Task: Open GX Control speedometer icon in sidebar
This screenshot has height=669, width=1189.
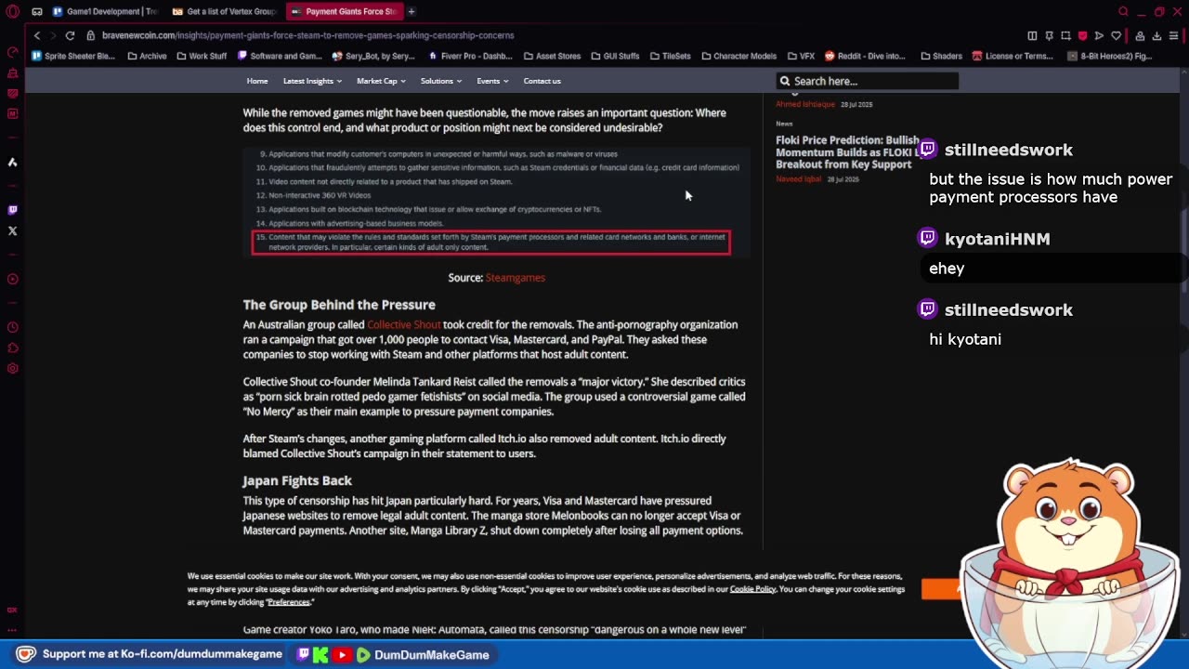Action: click(12, 52)
